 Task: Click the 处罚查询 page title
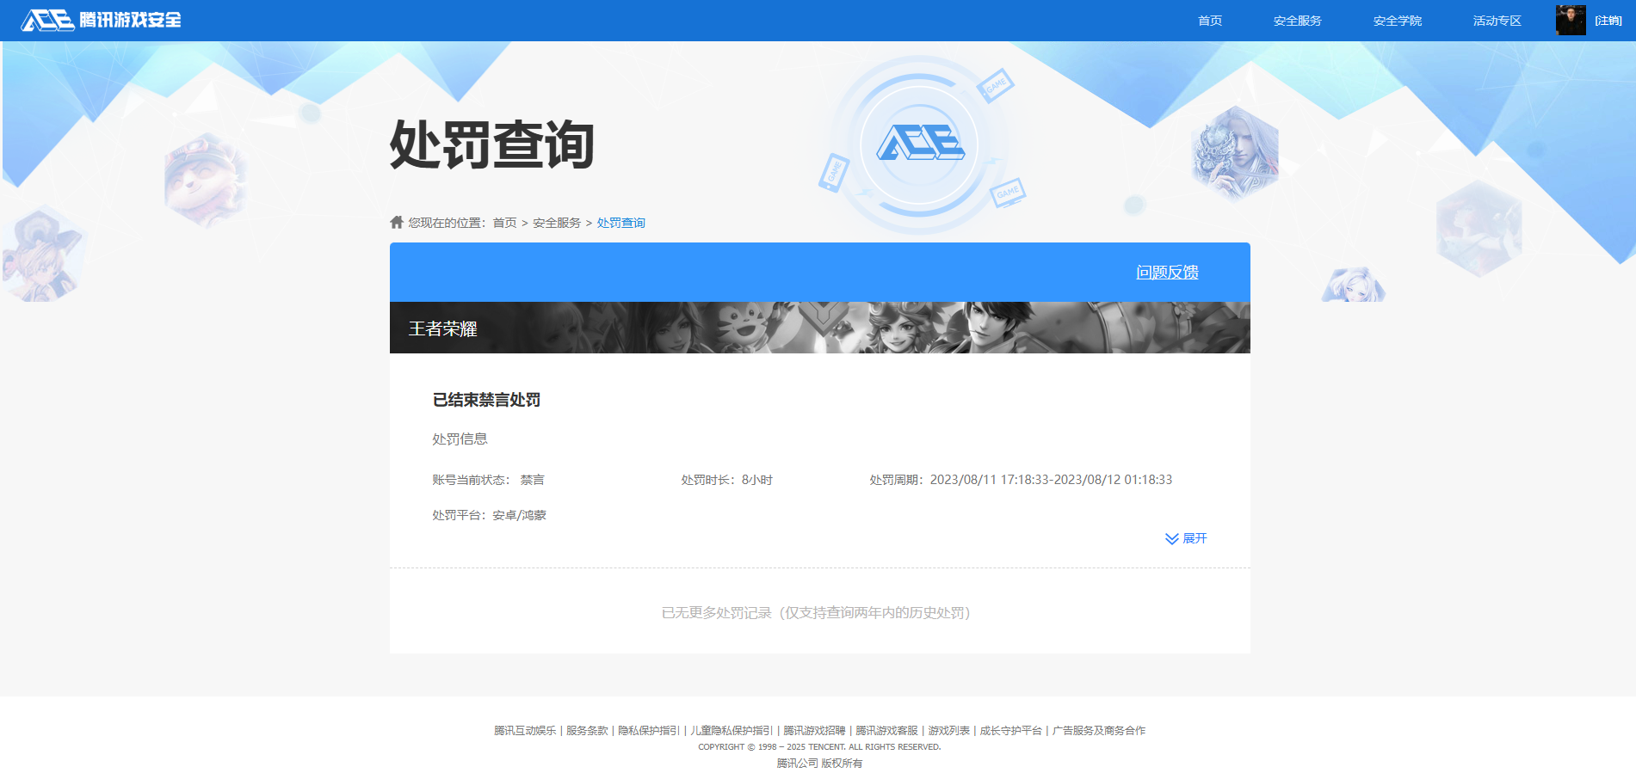[492, 144]
